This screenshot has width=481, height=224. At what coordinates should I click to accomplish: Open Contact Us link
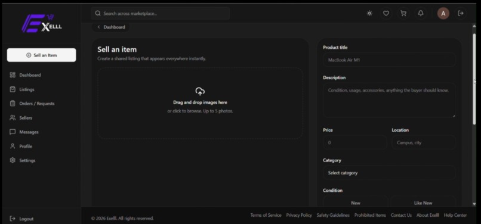coord(401,215)
